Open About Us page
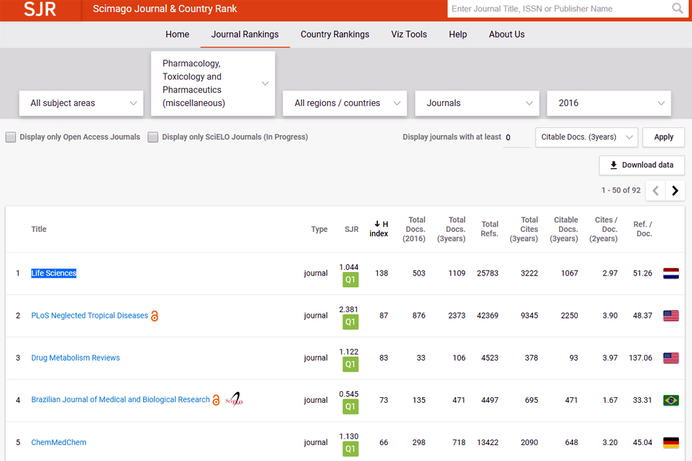Screen dimensions: 692x461 pos(507,35)
